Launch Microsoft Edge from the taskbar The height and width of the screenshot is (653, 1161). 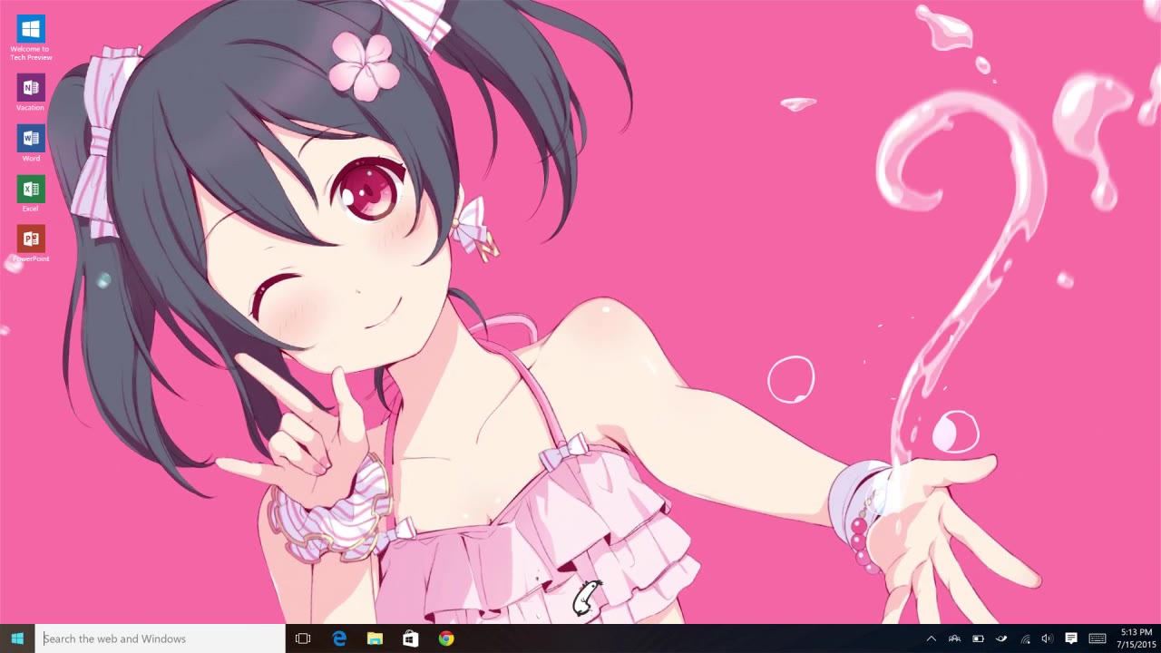tap(339, 638)
